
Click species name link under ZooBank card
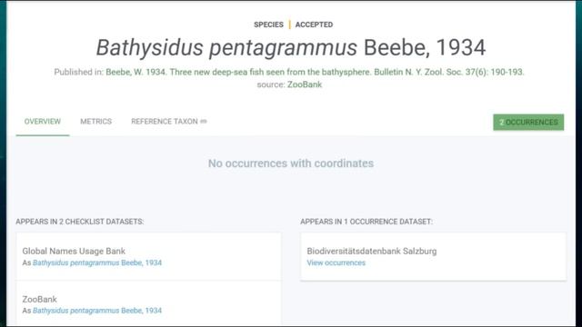[97, 311]
